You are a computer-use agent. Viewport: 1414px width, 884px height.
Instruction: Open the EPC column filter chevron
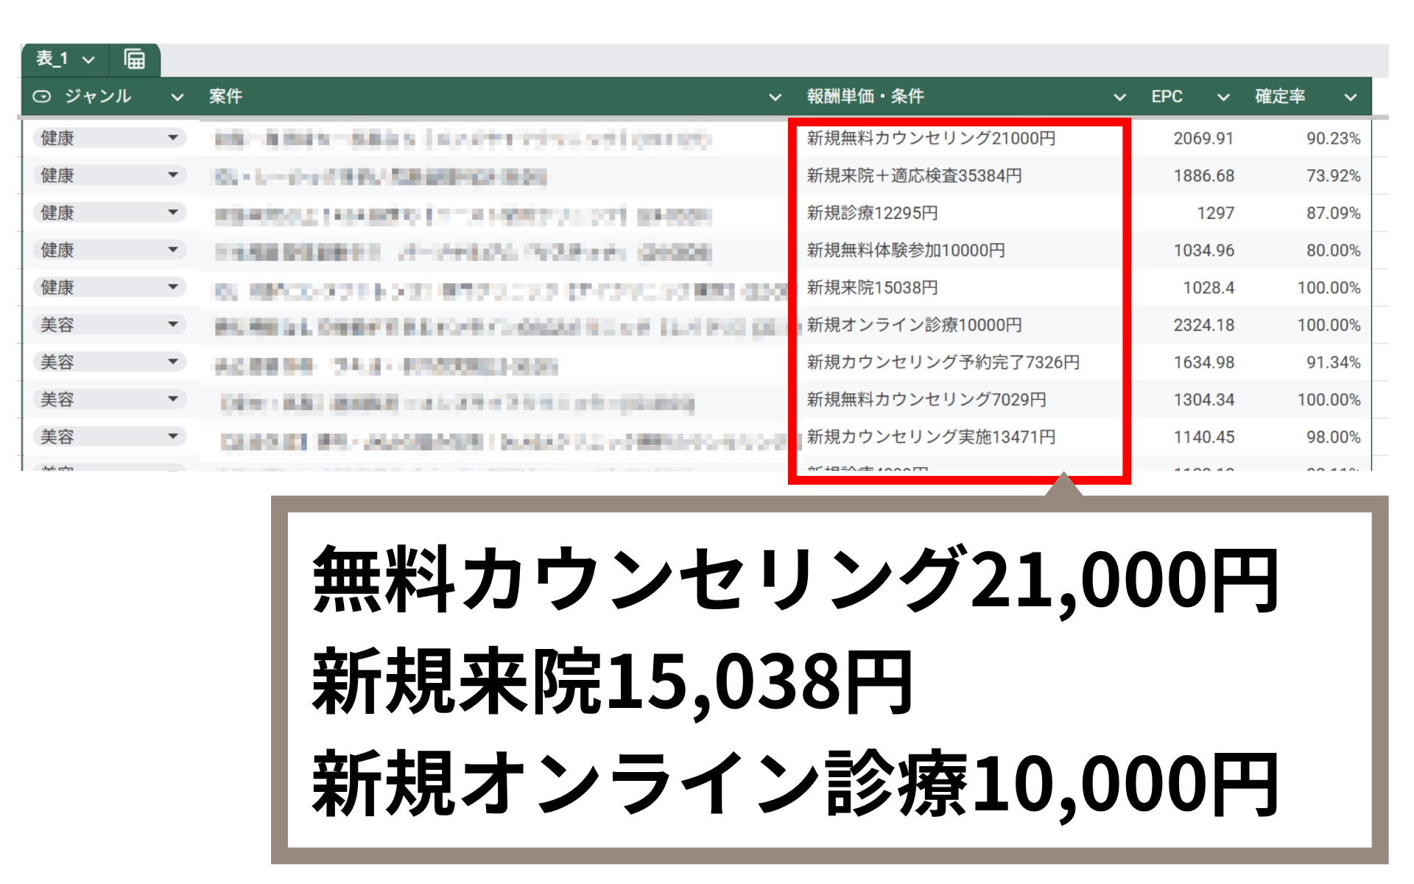[1223, 97]
